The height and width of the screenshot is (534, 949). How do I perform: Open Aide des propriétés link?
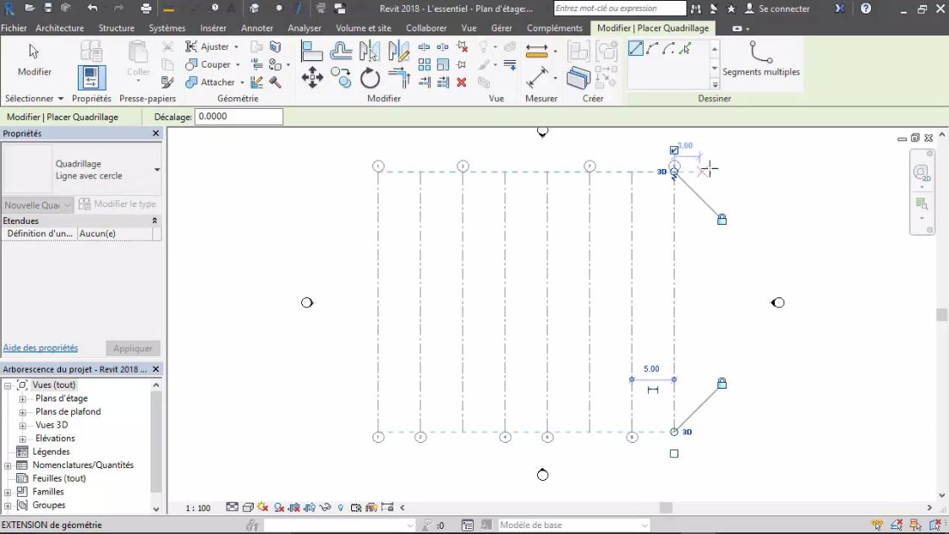coord(41,348)
